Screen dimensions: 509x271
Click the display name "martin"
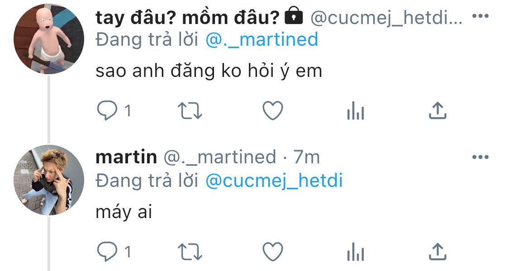tap(126, 157)
